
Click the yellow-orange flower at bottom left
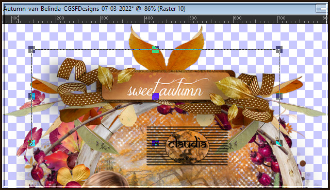click(x=73, y=174)
